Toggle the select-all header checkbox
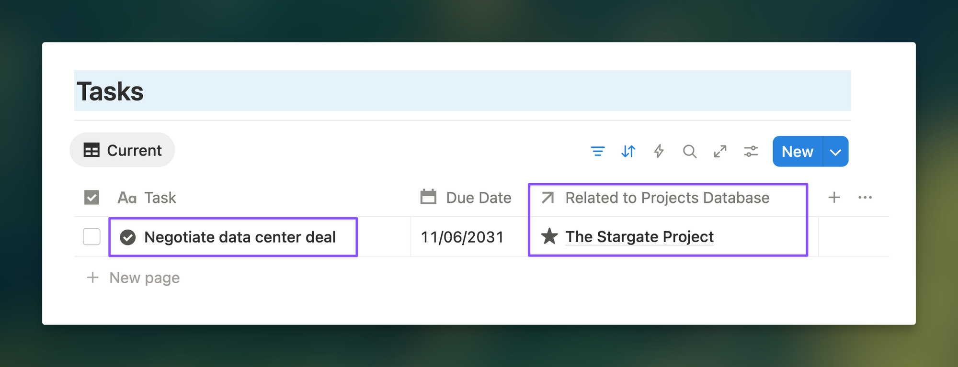This screenshot has height=367, width=958. [91, 198]
